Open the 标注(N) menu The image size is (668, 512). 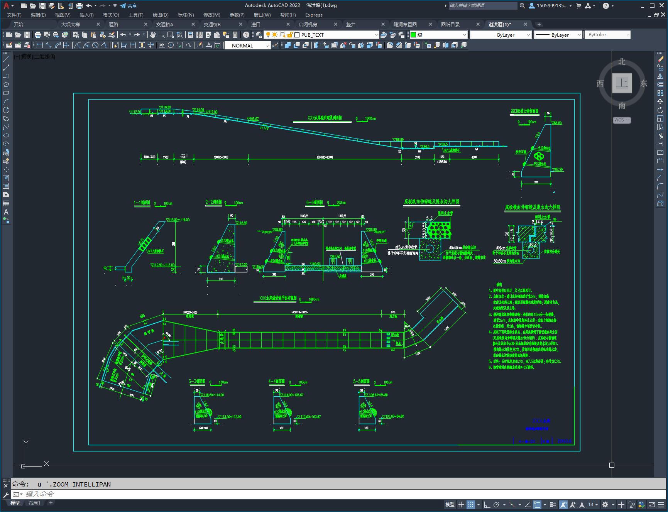[186, 15]
